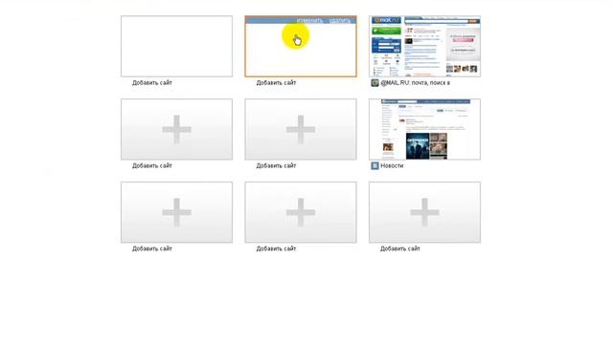Click the VK favicon beside the Новости label
The image size is (613, 344).
[x=375, y=165]
